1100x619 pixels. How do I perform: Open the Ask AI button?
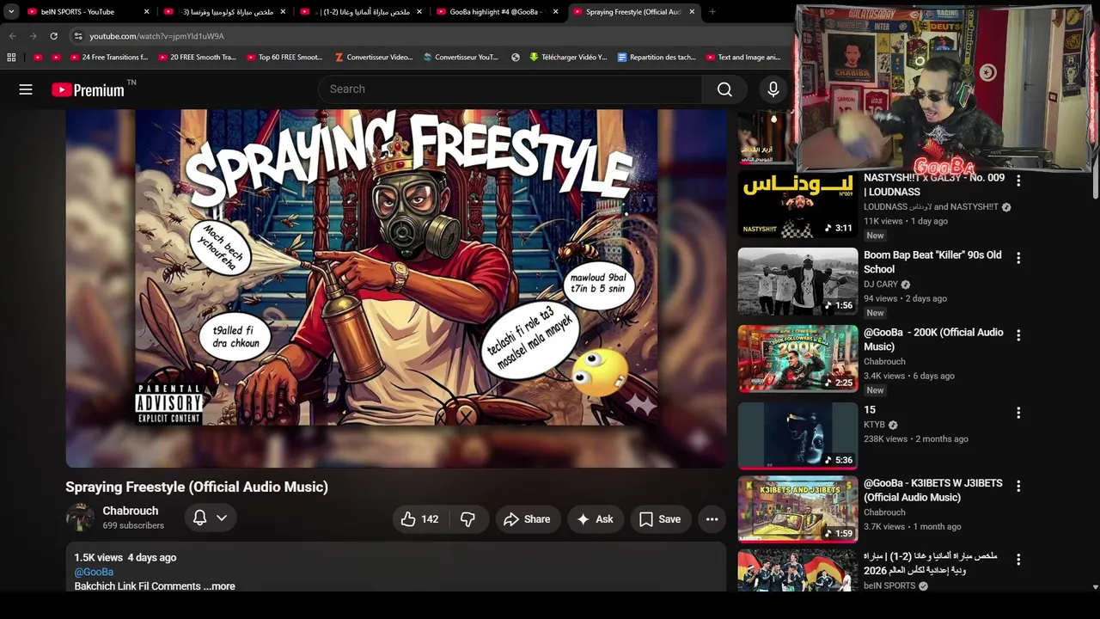tap(595, 519)
